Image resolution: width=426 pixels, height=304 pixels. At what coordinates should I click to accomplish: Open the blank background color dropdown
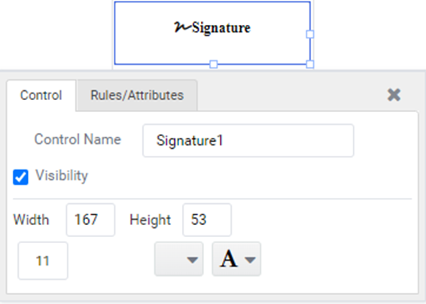(179, 259)
